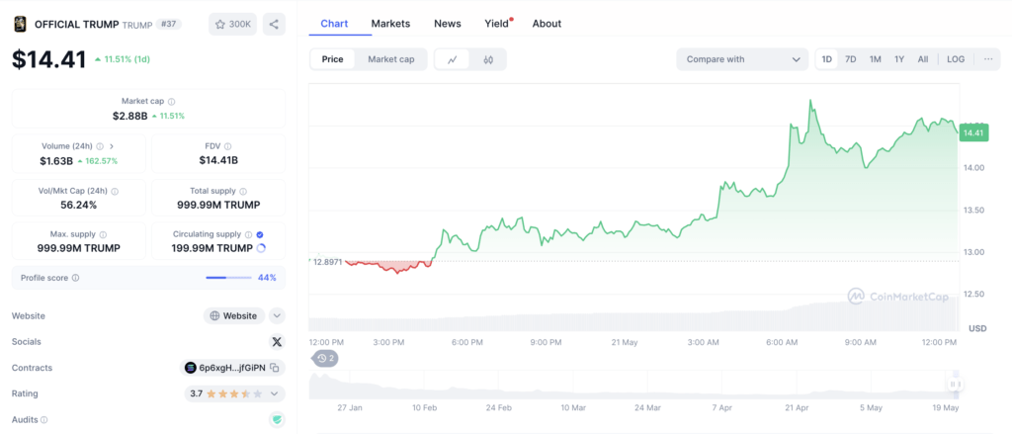Click the Max. supply info icon
1012x434 pixels.
[x=103, y=235]
